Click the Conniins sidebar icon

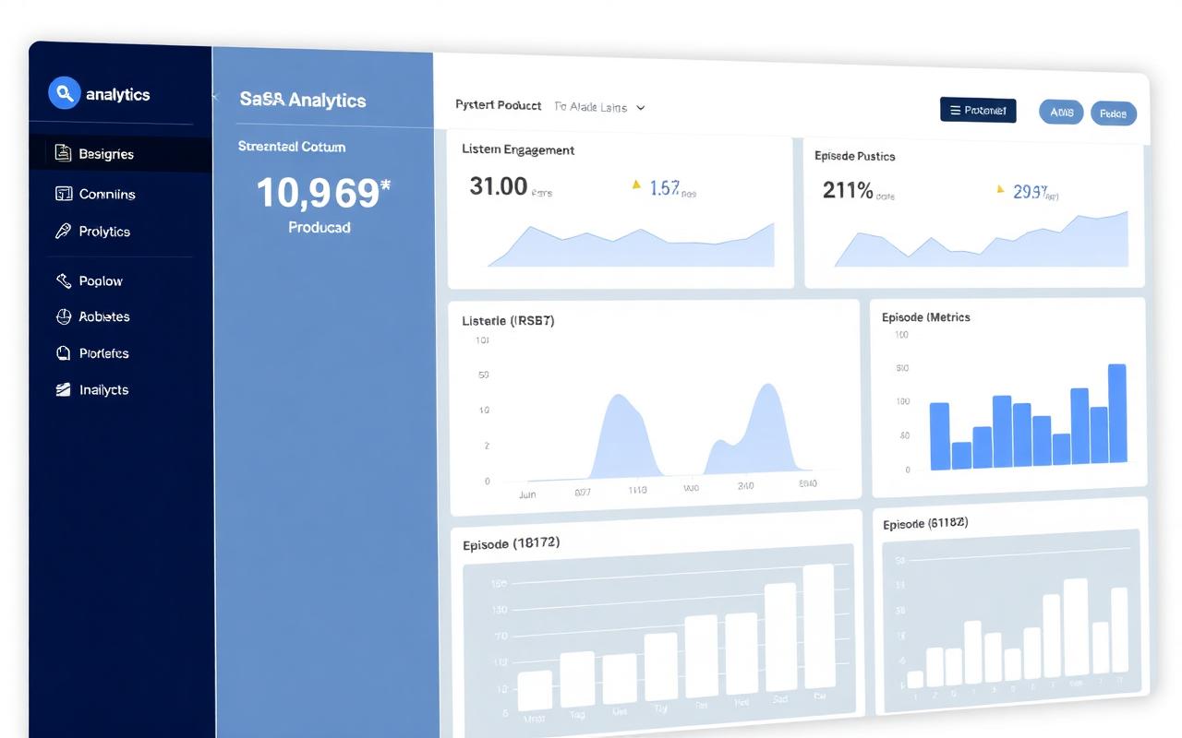point(64,194)
